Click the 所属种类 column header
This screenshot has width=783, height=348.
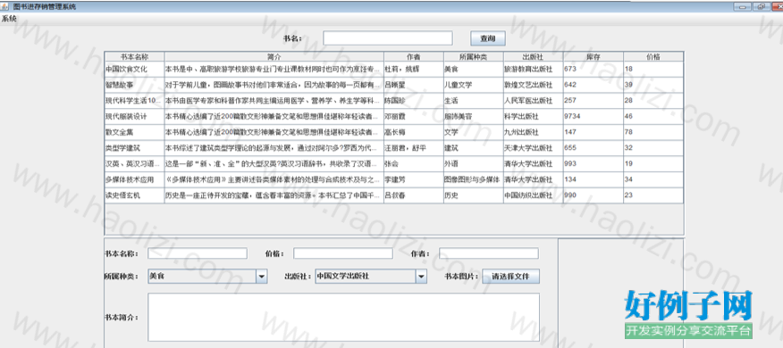point(474,57)
